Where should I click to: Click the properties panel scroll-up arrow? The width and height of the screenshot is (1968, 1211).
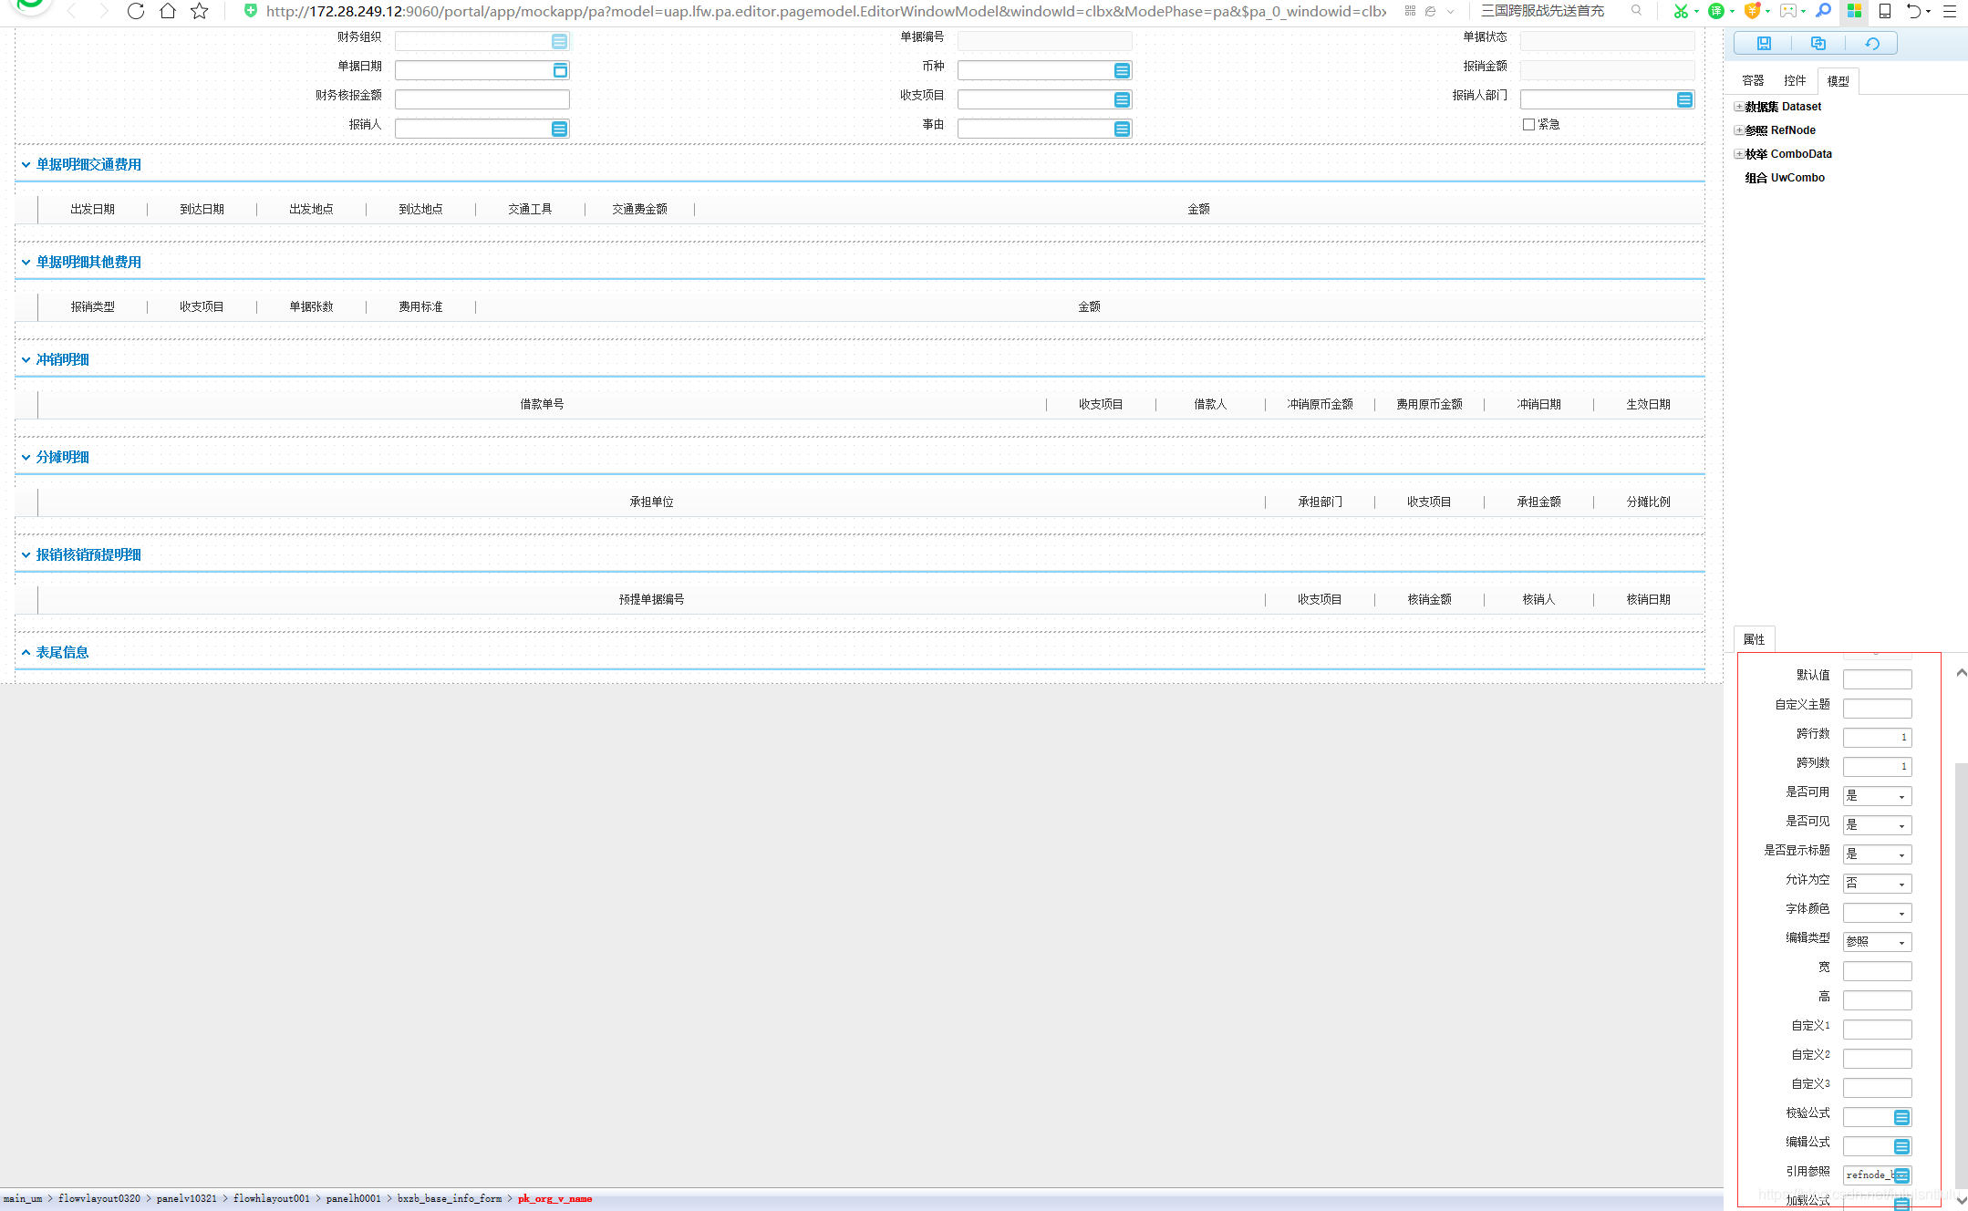pyautogui.click(x=1961, y=673)
